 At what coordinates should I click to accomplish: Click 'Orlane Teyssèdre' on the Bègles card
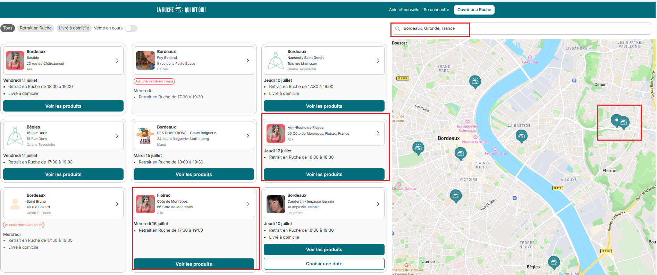point(41,145)
